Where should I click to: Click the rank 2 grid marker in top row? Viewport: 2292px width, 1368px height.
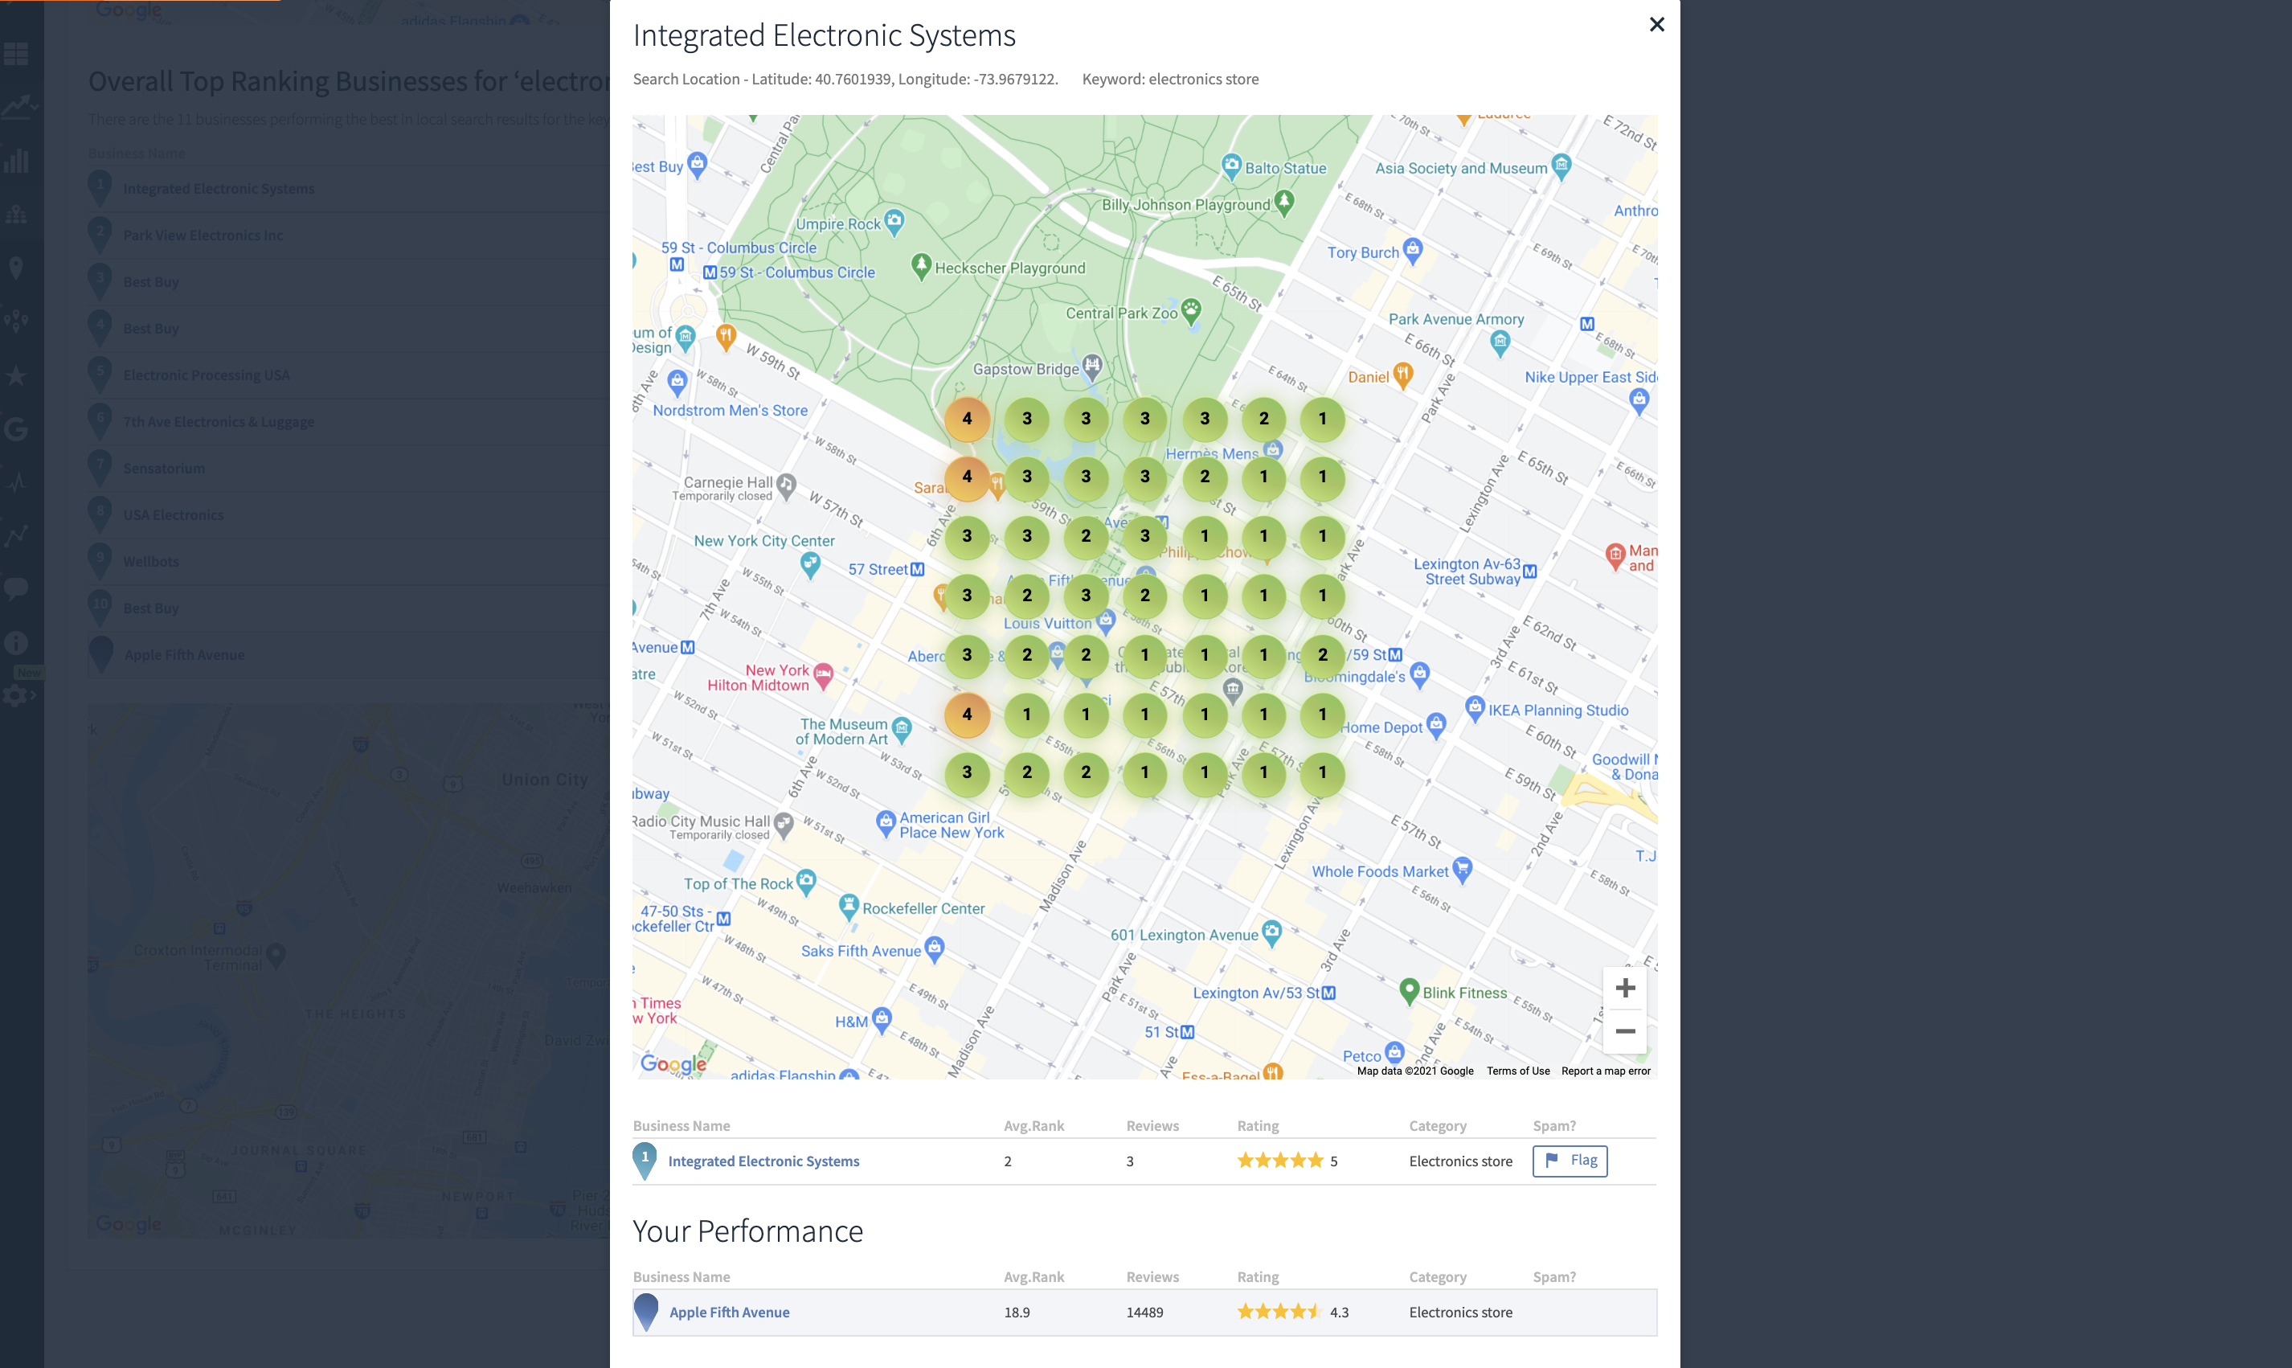1263,419
